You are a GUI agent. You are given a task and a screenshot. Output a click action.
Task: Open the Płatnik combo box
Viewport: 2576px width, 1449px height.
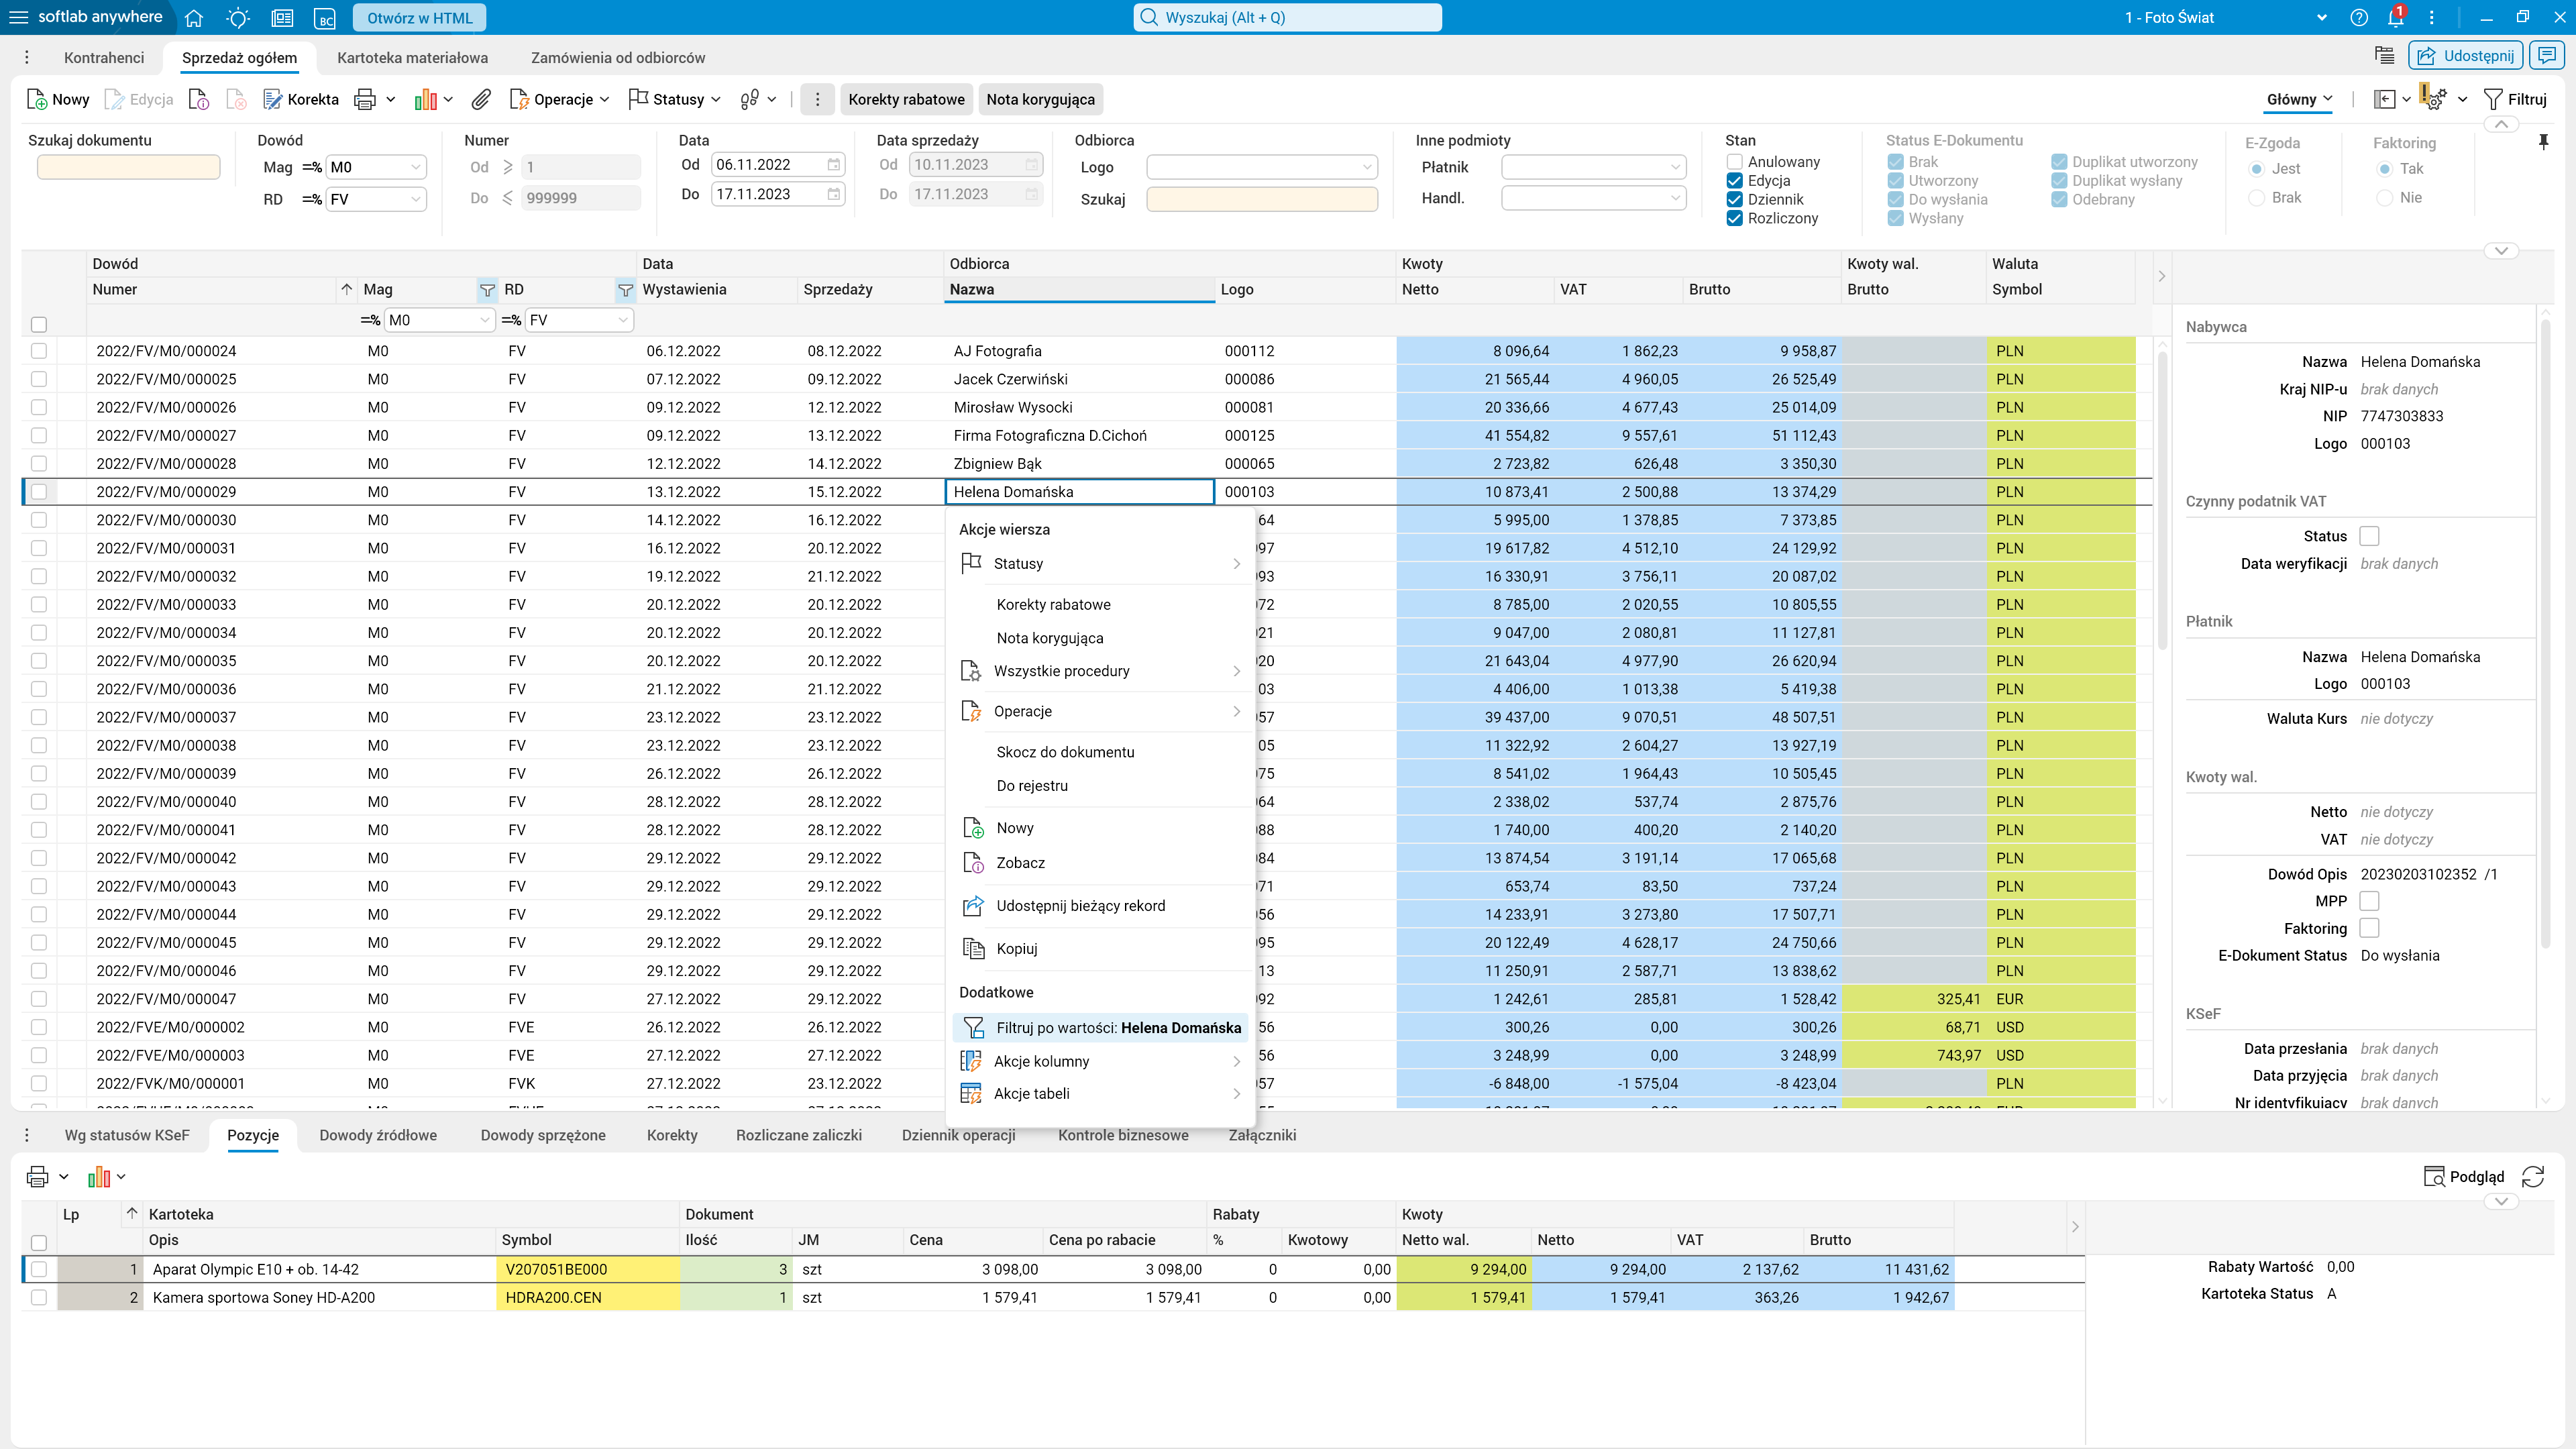coord(1593,167)
